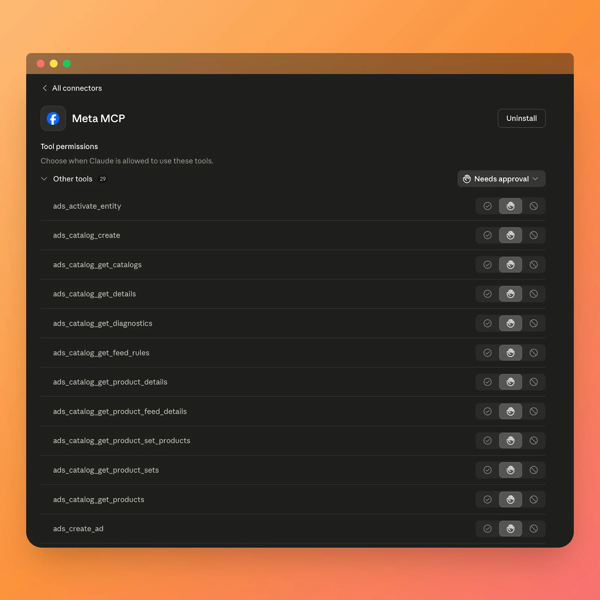Always allow ads_catalog_get_product_details
The width and height of the screenshot is (600, 600).
[487, 382]
